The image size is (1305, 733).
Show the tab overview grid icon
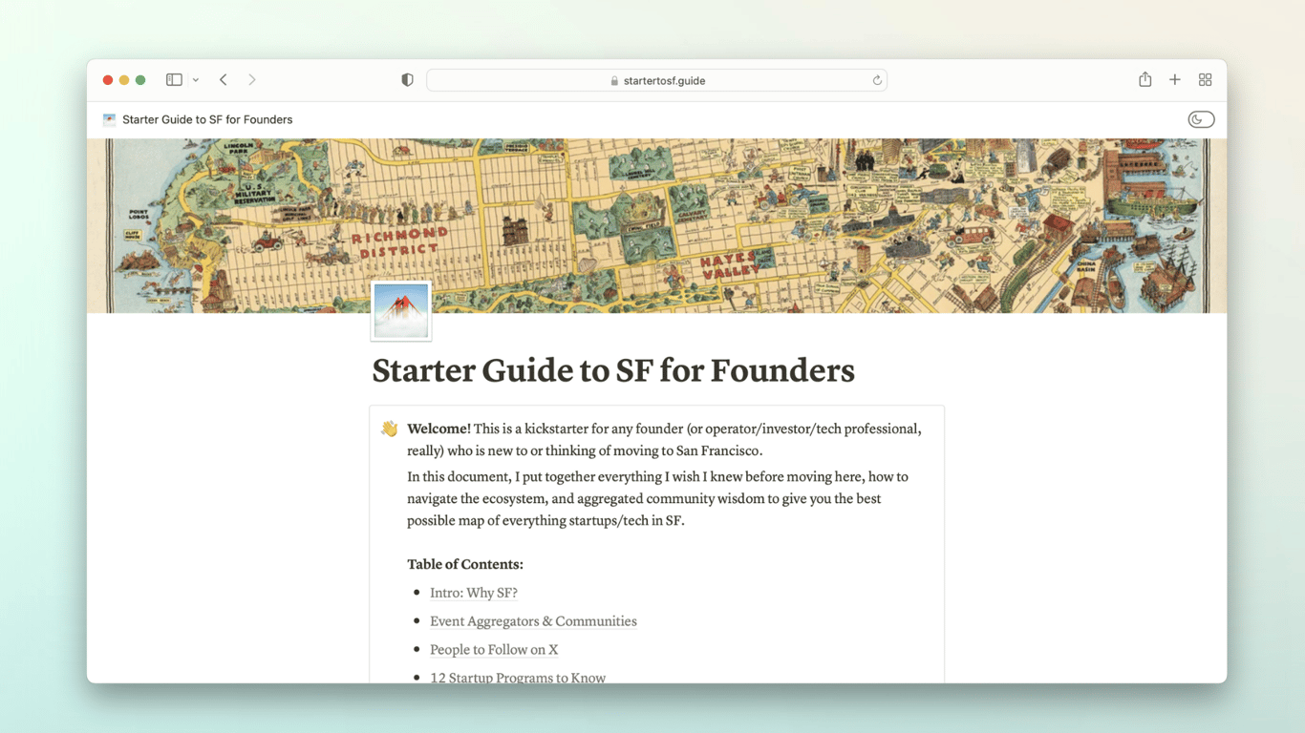click(1206, 80)
